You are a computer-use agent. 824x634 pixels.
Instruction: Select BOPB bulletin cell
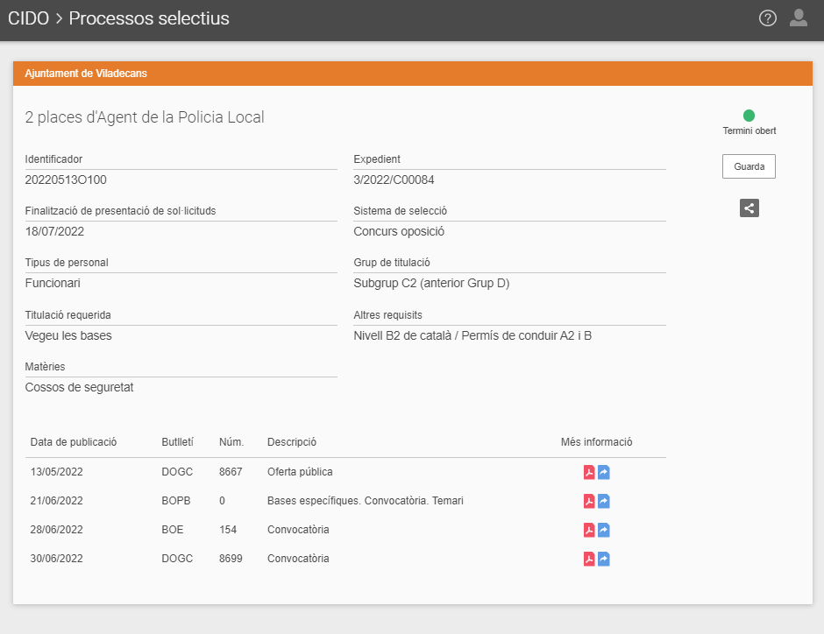176,501
